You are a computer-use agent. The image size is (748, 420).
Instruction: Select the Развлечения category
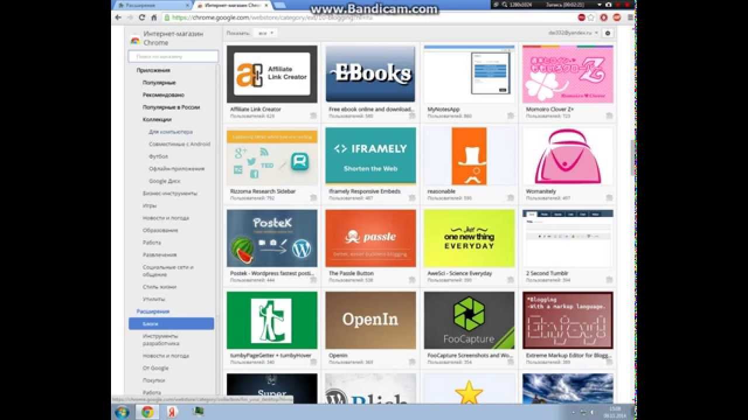(x=160, y=255)
